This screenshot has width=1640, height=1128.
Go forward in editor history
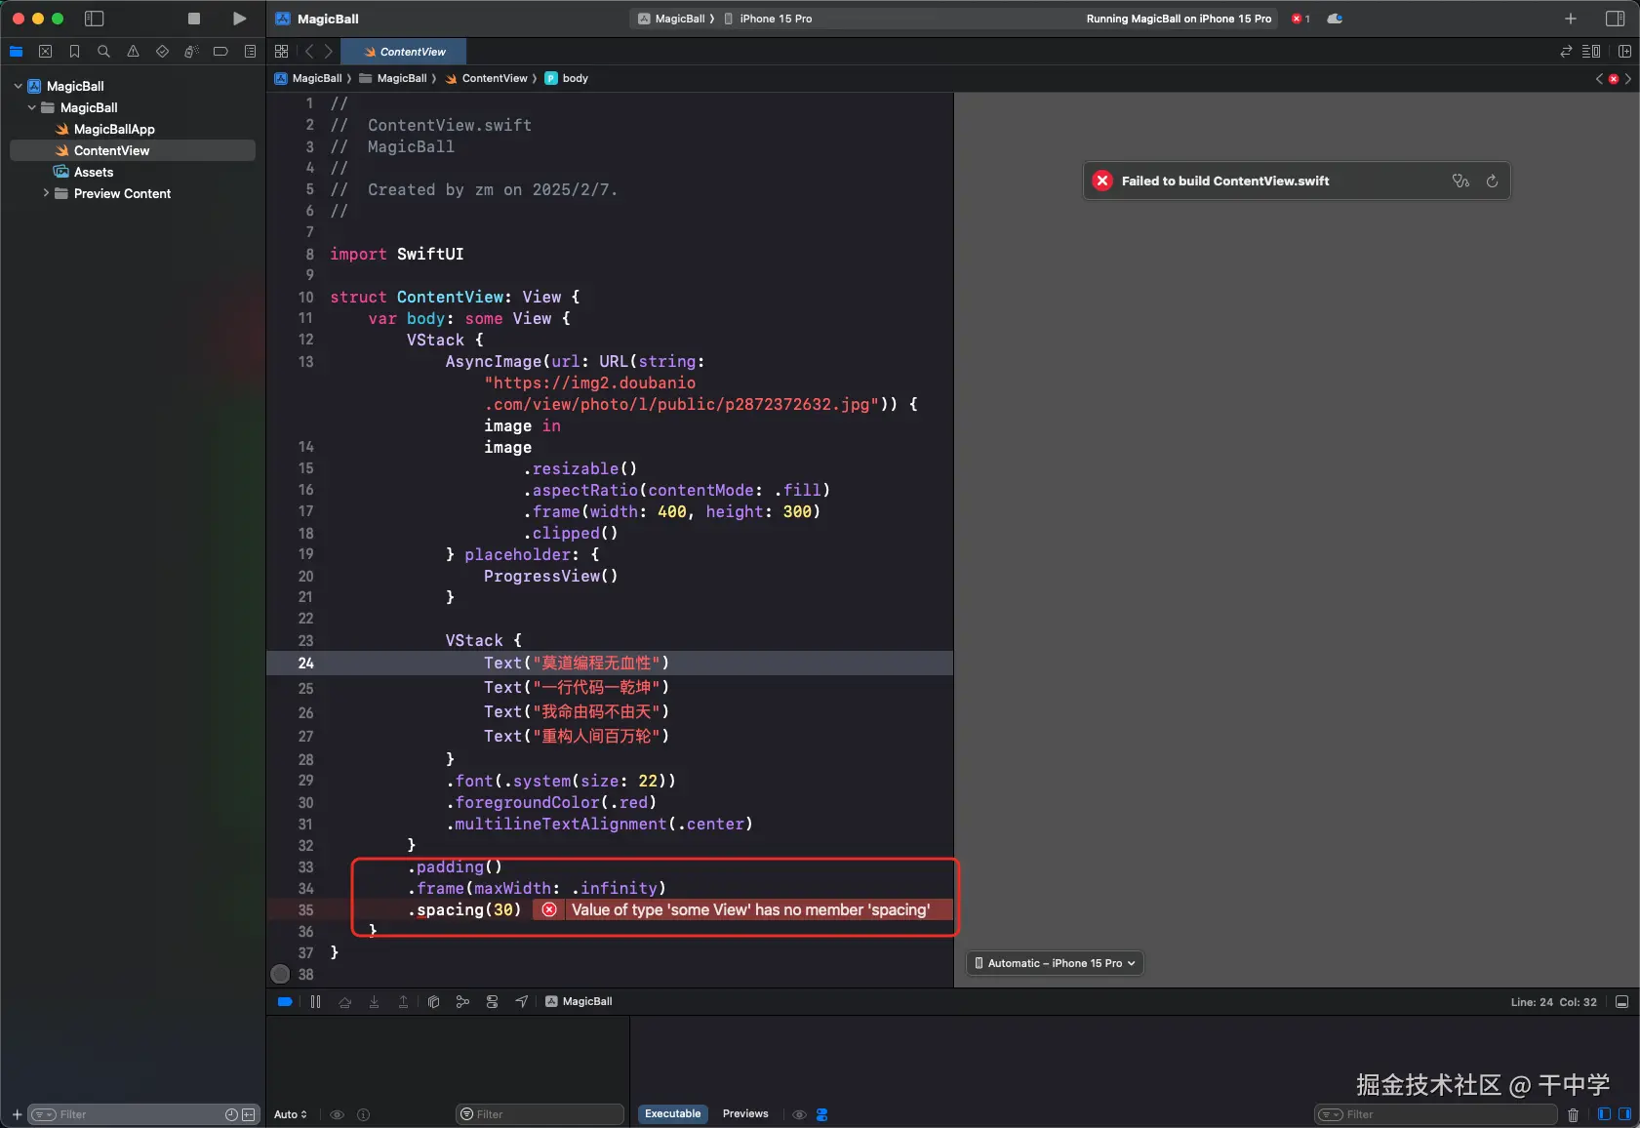point(329,52)
